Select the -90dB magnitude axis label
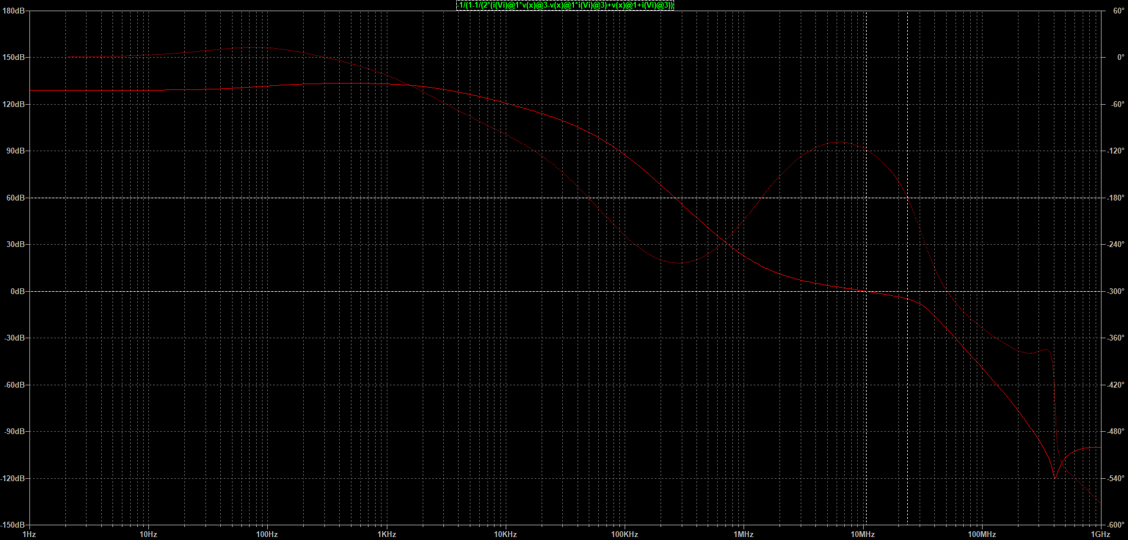Image resolution: width=1128 pixels, height=540 pixels. (14, 432)
